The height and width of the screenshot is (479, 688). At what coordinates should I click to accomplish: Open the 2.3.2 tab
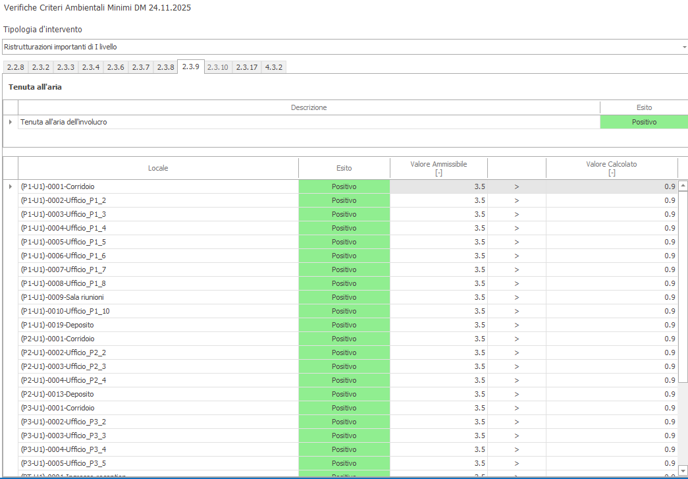click(41, 67)
